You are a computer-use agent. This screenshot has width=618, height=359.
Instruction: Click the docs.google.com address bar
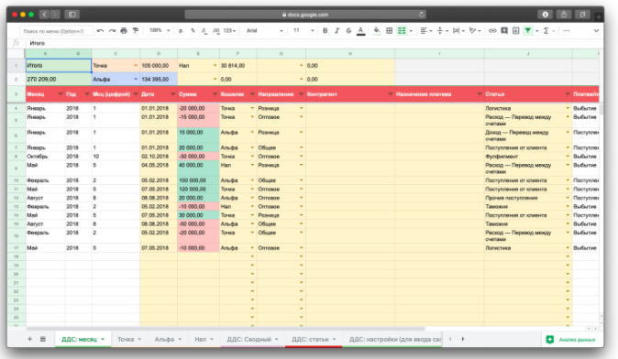click(305, 15)
